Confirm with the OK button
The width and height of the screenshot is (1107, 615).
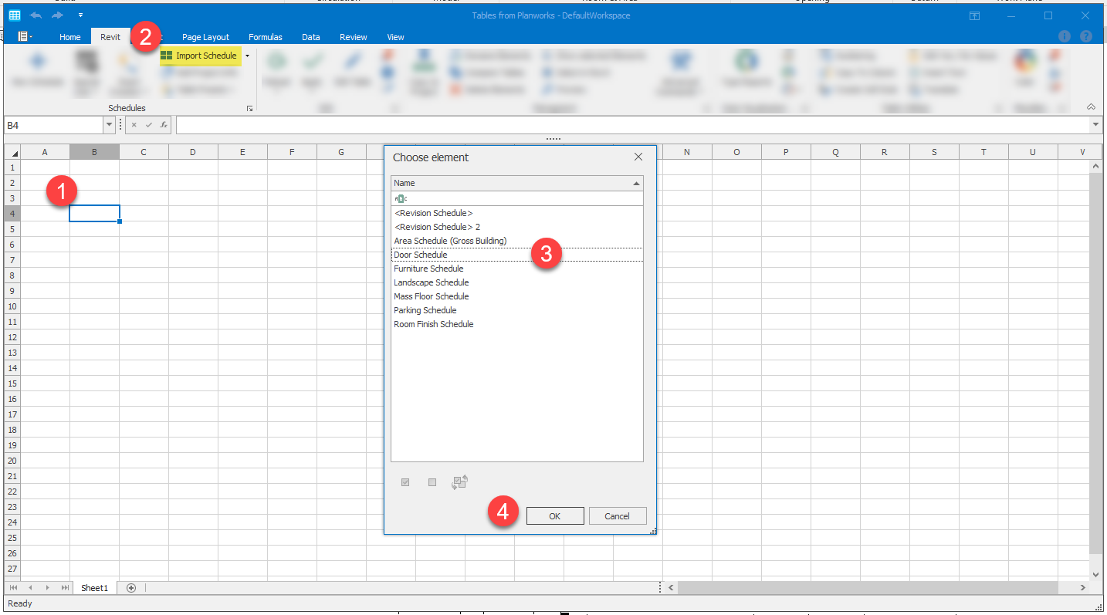(x=555, y=515)
